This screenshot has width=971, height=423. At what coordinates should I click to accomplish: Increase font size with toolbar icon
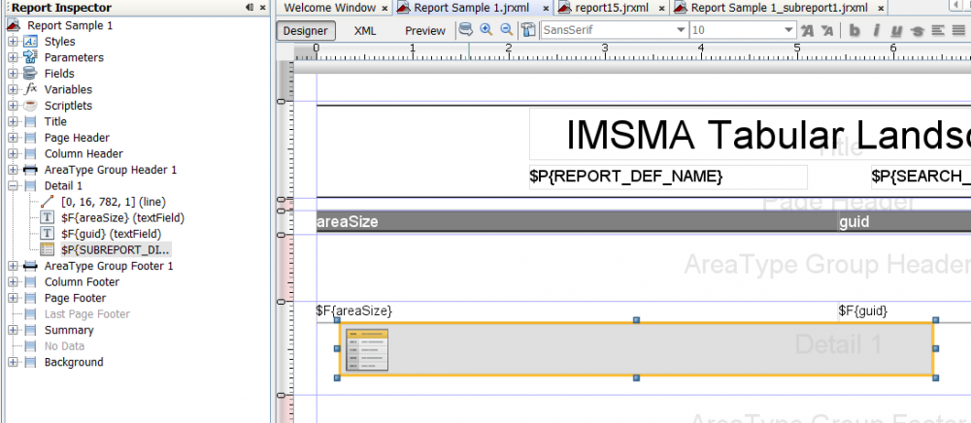point(807,30)
